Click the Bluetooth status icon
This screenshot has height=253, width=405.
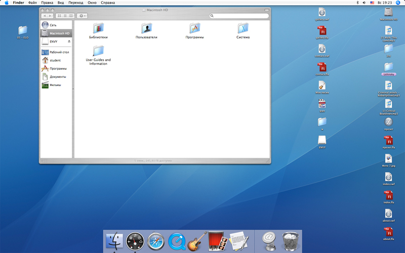click(358, 3)
